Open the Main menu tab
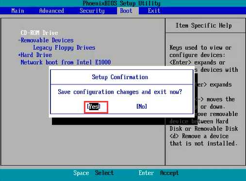This screenshot has width=246, height=181. (x=17, y=11)
